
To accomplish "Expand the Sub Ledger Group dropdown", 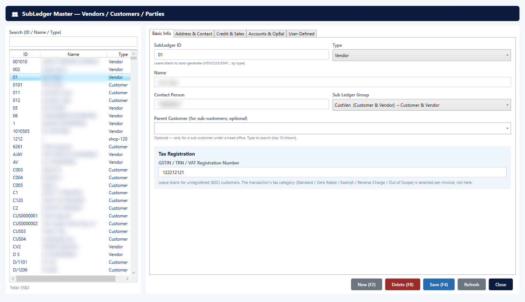I will (421, 105).
